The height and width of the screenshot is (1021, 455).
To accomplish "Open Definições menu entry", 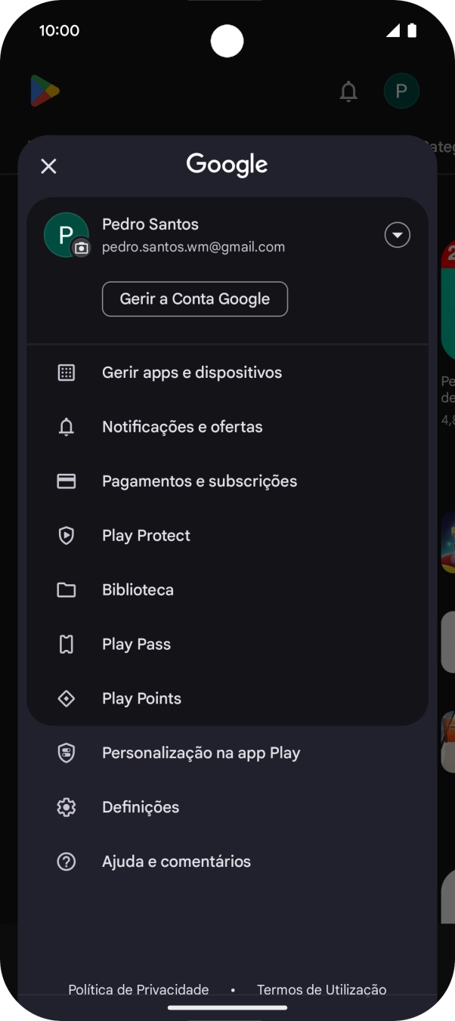I will (x=141, y=806).
